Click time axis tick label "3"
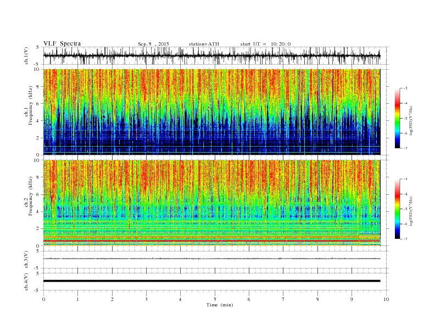Image resolution: width=435 pixels, height=336 pixels. pos(146,299)
